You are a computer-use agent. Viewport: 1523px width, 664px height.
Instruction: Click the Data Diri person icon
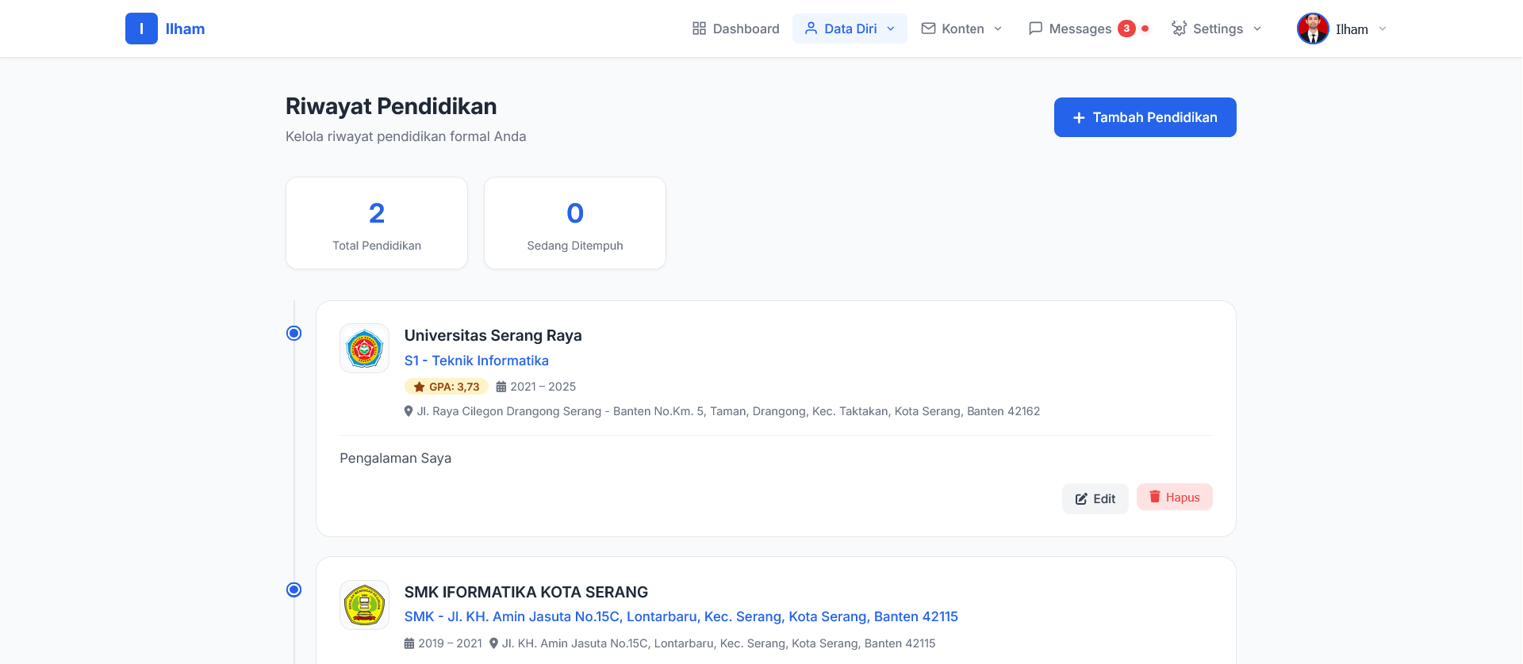[x=811, y=29]
